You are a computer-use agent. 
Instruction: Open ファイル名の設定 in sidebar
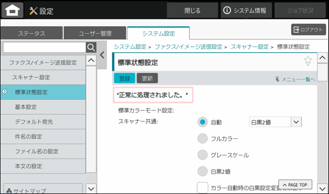[43, 151]
